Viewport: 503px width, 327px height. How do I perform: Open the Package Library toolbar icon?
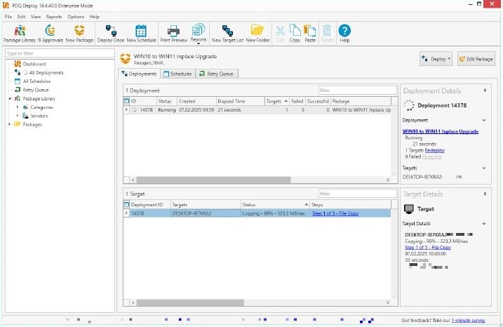coord(19,34)
